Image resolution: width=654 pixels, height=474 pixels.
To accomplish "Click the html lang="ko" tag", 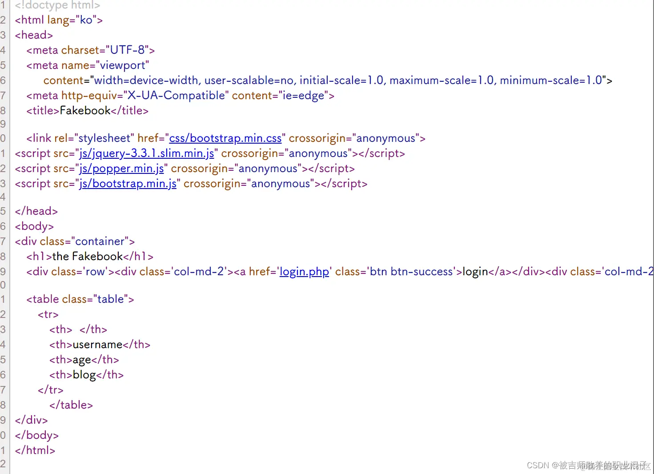I will 59,20.
